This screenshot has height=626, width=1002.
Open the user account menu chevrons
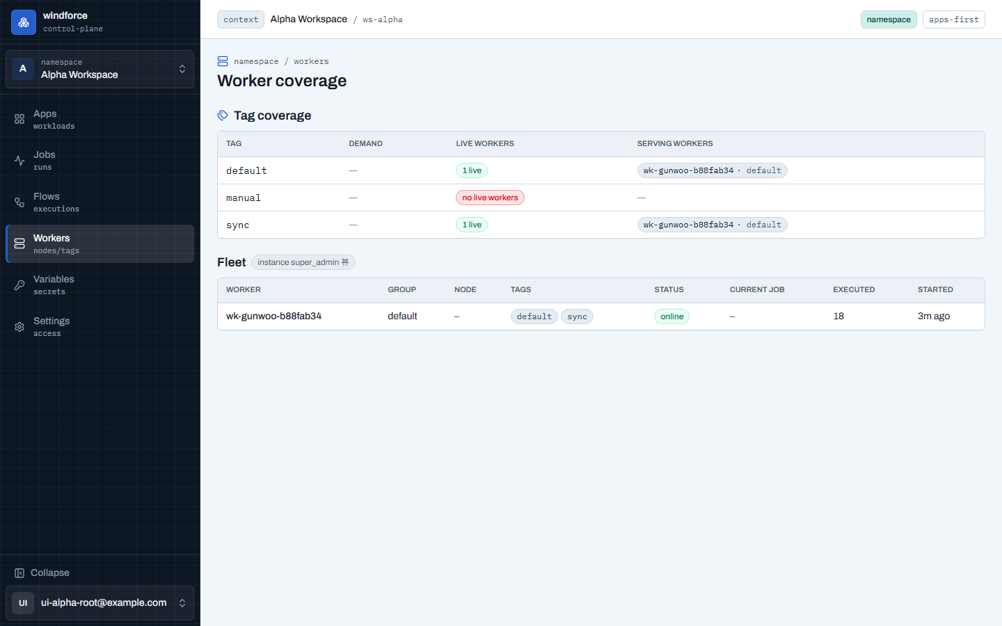[x=182, y=603]
